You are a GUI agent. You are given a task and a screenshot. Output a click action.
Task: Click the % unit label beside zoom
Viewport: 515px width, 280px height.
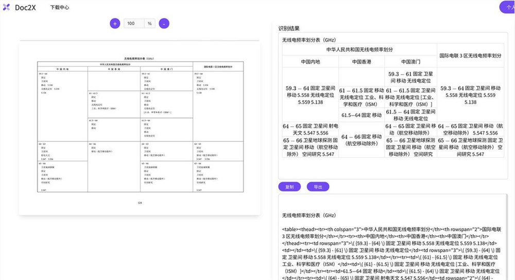(149, 24)
